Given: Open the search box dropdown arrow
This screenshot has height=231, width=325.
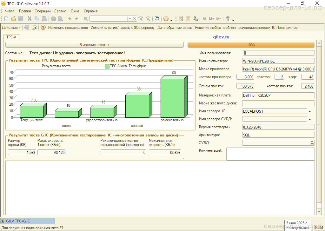Looking at the screenshot, I should pyautogui.click(x=130, y=19).
